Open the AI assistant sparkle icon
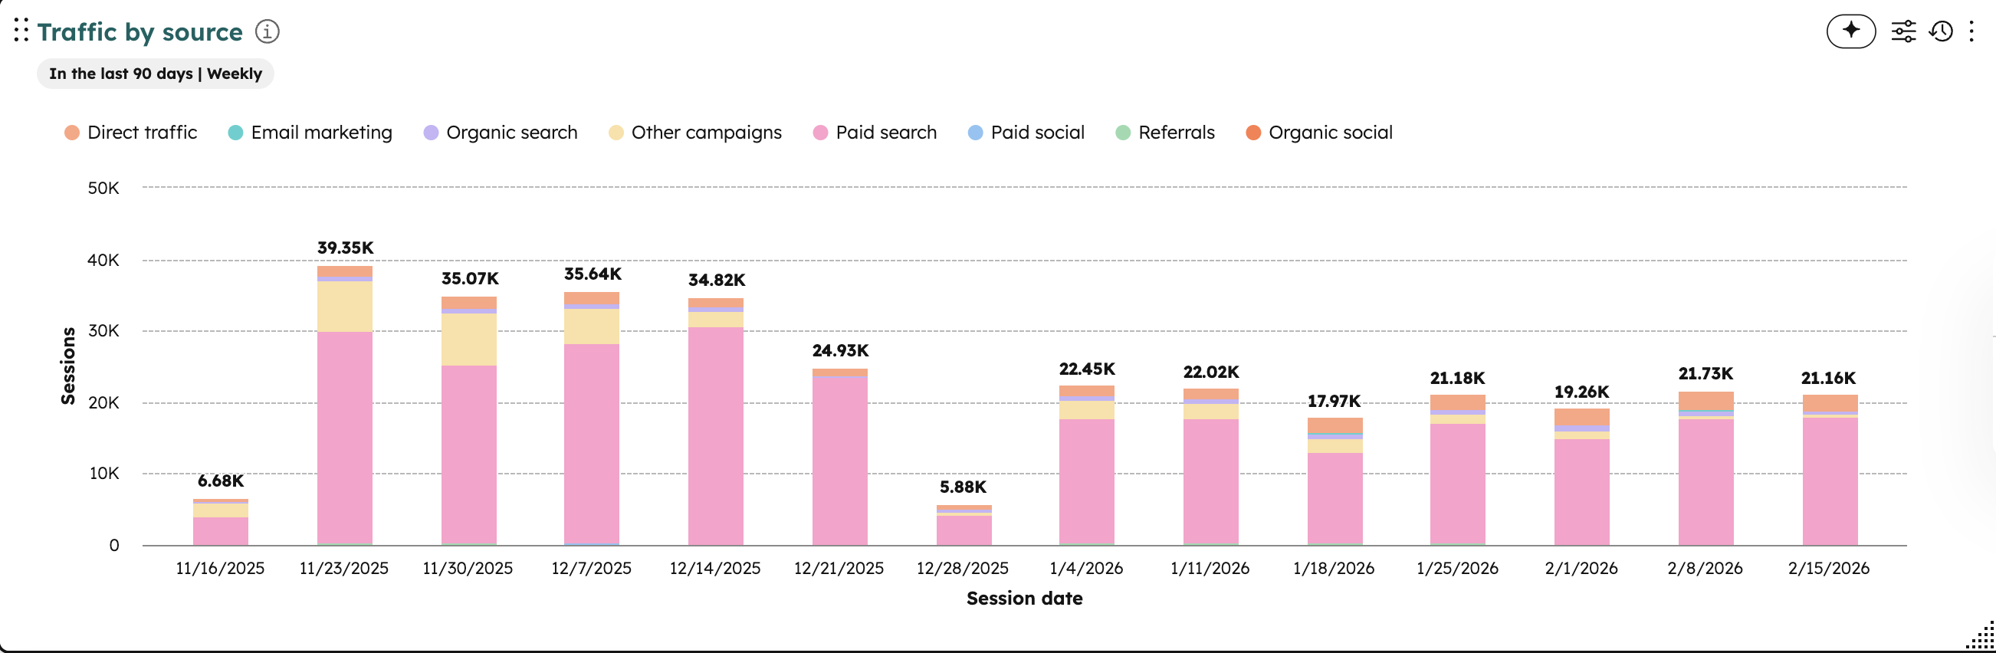Image resolution: width=1996 pixels, height=653 pixels. coord(1850,31)
